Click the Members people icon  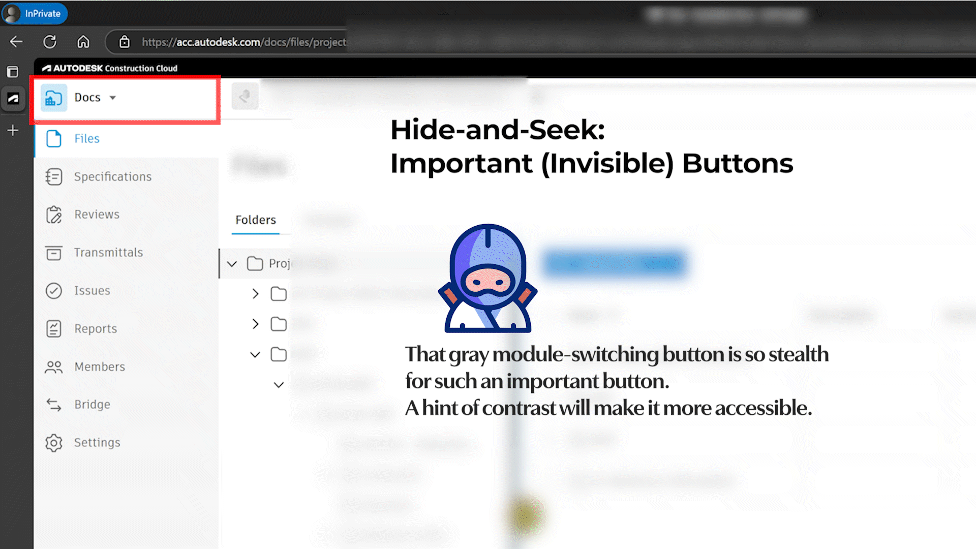[x=54, y=367]
